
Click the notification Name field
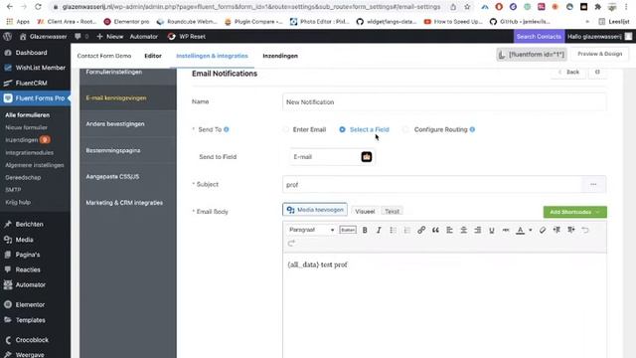coord(444,101)
